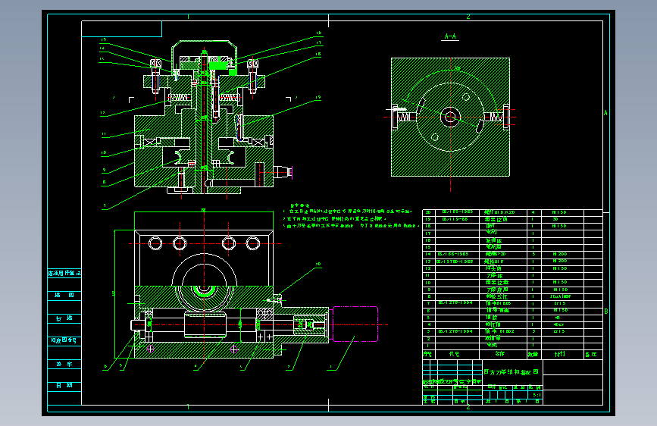Select leader callout 12 left of front view
Image resolution: width=657 pixels, height=426 pixels.
click(102, 113)
